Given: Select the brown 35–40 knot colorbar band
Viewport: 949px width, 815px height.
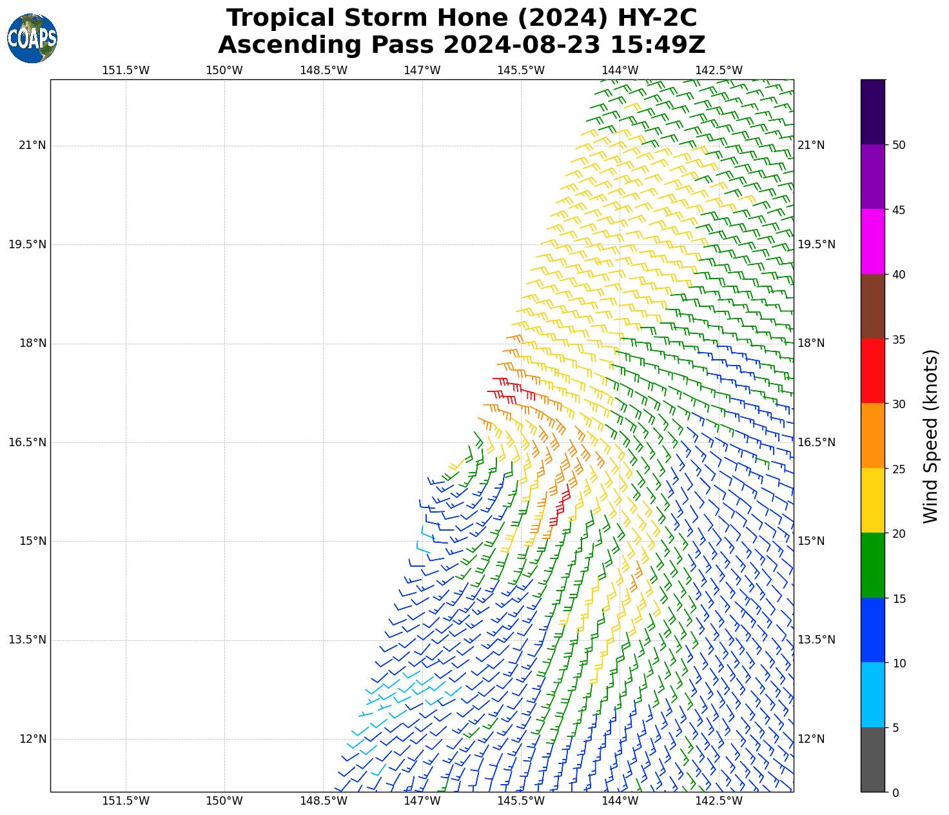Looking at the screenshot, I should point(873,306).
